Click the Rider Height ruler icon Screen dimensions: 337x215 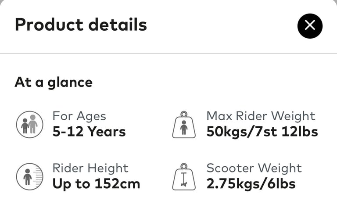pyautogui.click(x=30, y=176)
